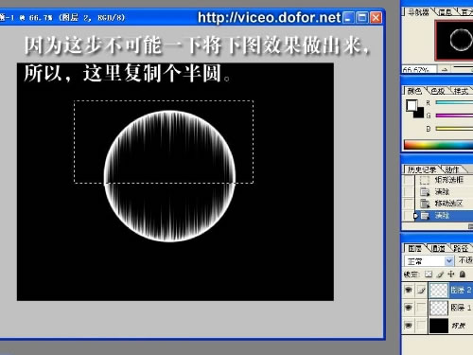Image resolution: width=473 pixels, height=355 pixels.
Task: Click the 背景 layer black thumbnail
Action: pos(439,326)
